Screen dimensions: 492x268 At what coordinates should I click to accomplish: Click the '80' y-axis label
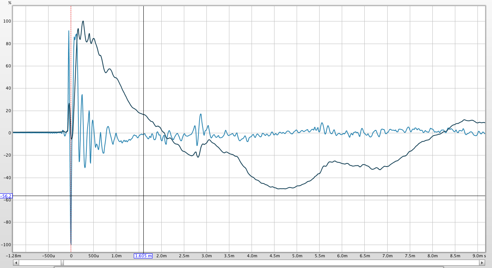click(x=8, y=44)
